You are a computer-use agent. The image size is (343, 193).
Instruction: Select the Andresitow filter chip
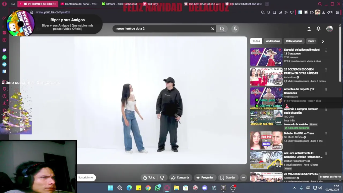(x=273, y=41)
